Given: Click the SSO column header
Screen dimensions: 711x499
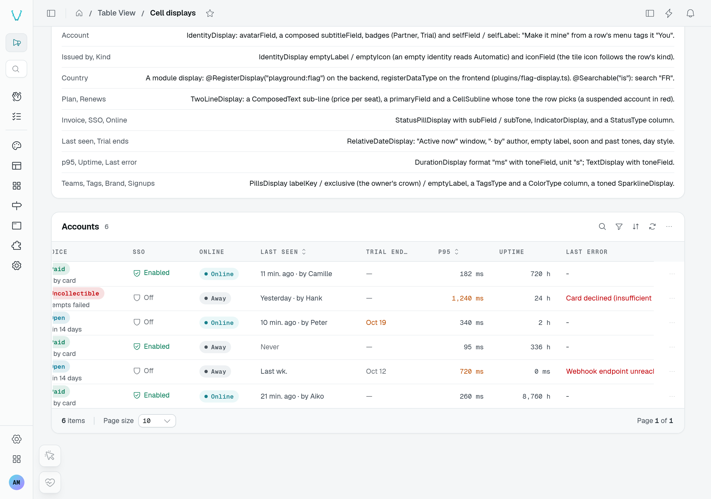Looking at the screenshot, I should (x=139, y=252).
